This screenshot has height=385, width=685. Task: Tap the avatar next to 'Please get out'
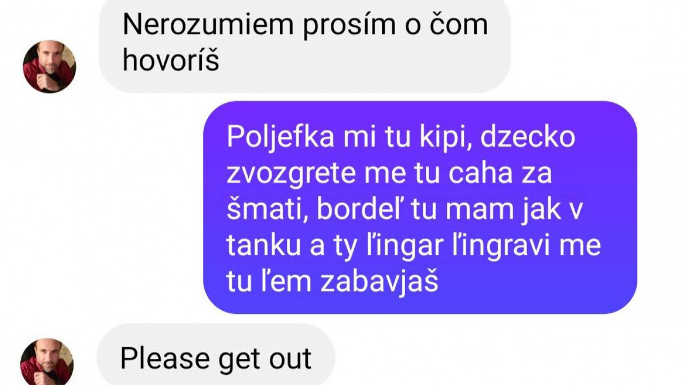(47, 361)
